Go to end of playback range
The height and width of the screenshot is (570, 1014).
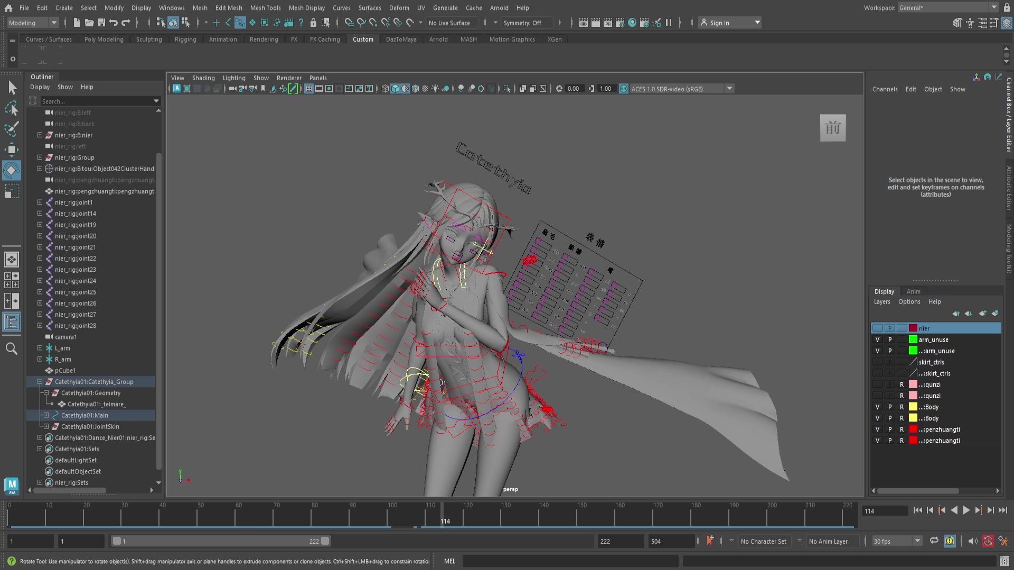coord(1002,510)
